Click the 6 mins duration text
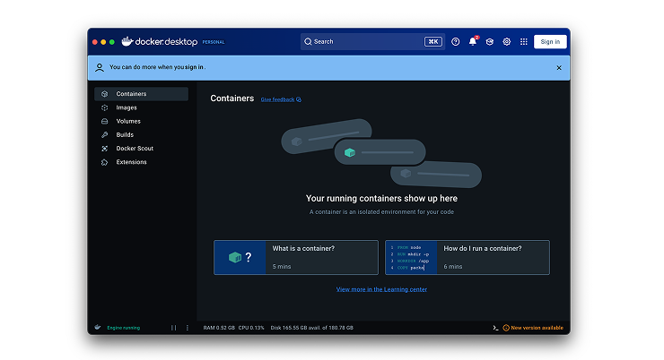Viewport: 664px width, 360px height. point(453,267)
